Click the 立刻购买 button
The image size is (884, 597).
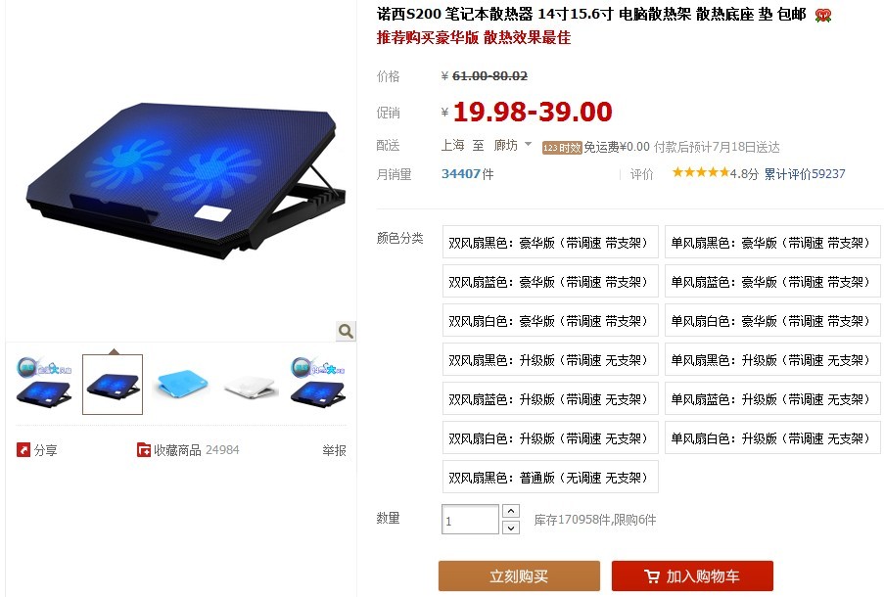[519, 576]
